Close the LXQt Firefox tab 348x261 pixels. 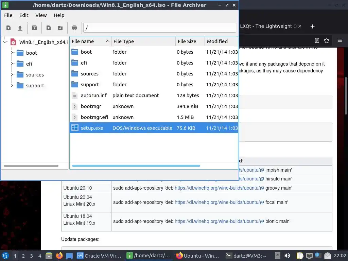pyautogui.click(x=300, y=26)
